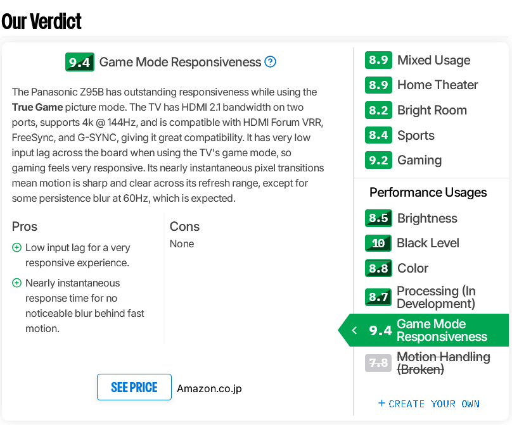Click the 9.2 Gaming score badge

pos(378,160)
